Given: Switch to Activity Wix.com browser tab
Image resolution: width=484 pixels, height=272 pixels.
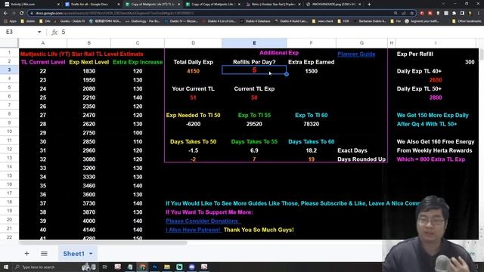Looking at the screenshot, I should coord(31,5).
